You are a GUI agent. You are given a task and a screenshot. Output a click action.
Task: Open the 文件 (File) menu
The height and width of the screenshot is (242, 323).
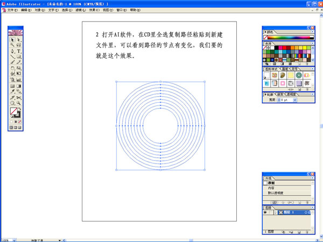coord(12,10)
